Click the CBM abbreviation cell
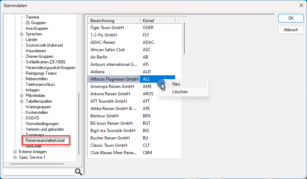307x179 pixels. (x=147, y=153)
